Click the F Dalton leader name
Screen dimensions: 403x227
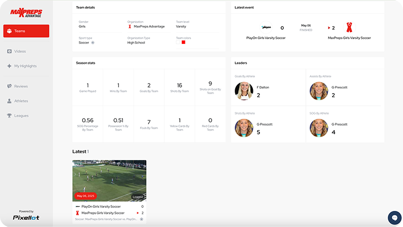click(x=263, y=87)
